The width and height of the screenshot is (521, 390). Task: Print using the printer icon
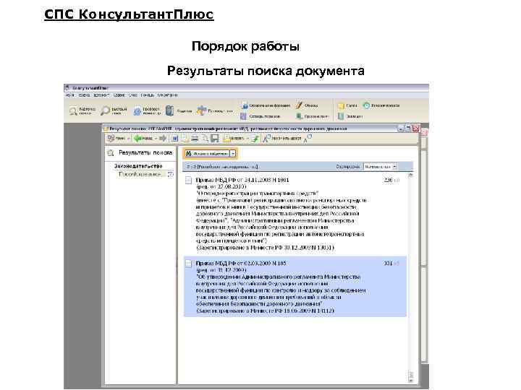[195, 138]
